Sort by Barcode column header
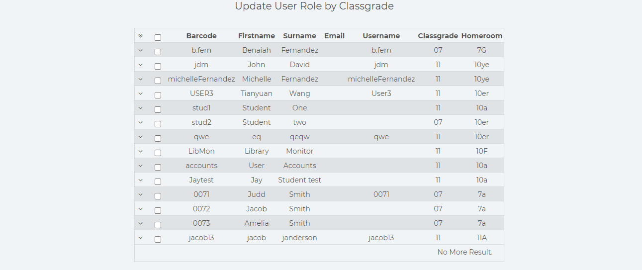642x270 pixels. pyautogui.click(x=201, y=36)
